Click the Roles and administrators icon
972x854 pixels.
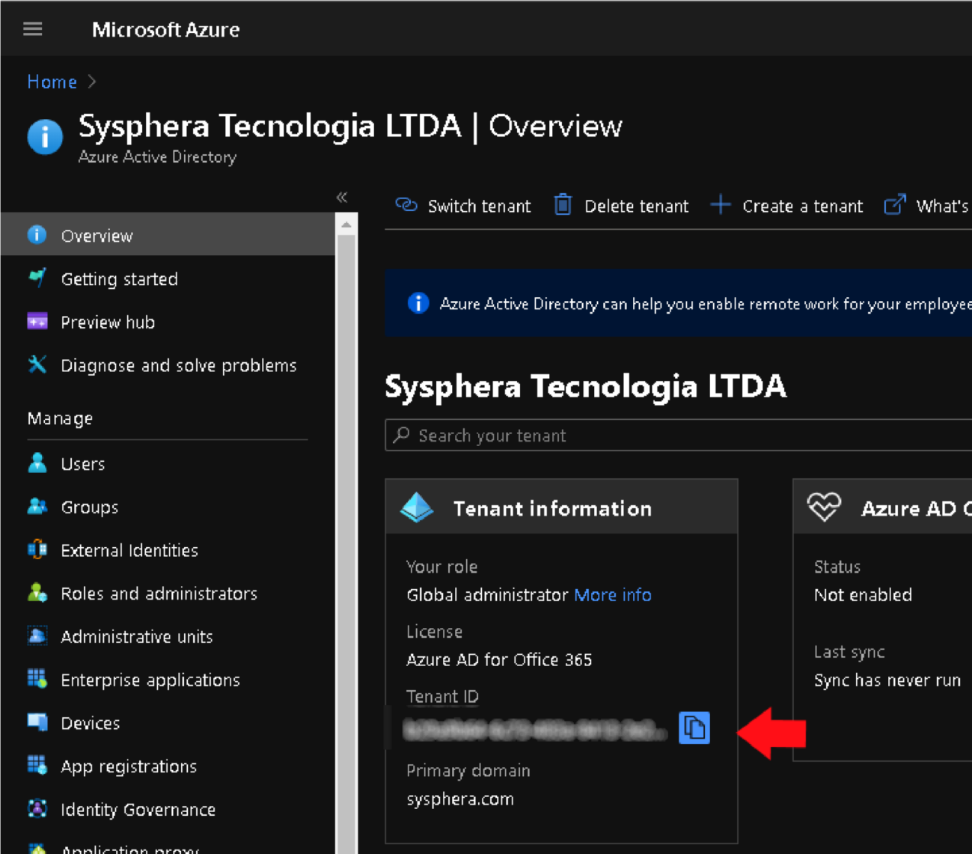(37, 593)
